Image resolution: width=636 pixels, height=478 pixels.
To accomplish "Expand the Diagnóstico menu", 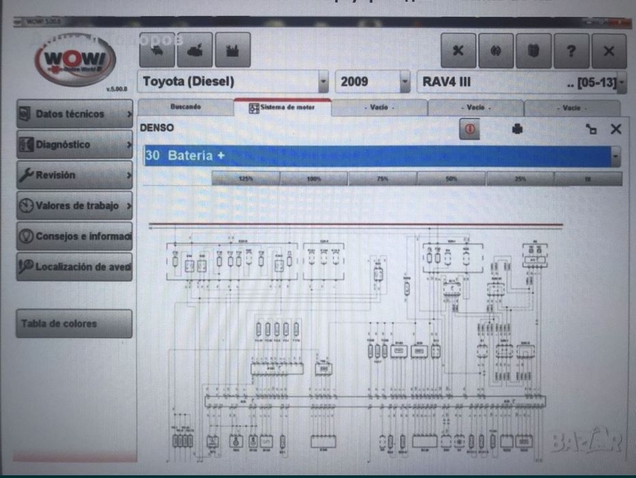I will tap(74, 144).
